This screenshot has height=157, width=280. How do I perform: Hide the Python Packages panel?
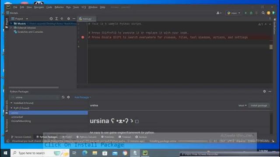pyautogui.click(x=270, y=91)
